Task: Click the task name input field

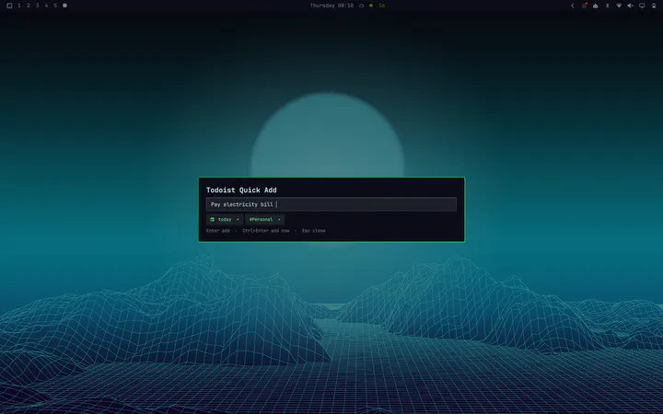Action: coord(331,204)
